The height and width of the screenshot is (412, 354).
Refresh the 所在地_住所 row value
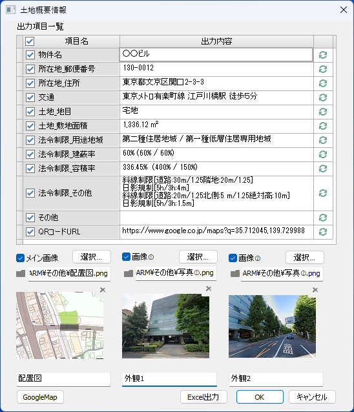point(323,83)
